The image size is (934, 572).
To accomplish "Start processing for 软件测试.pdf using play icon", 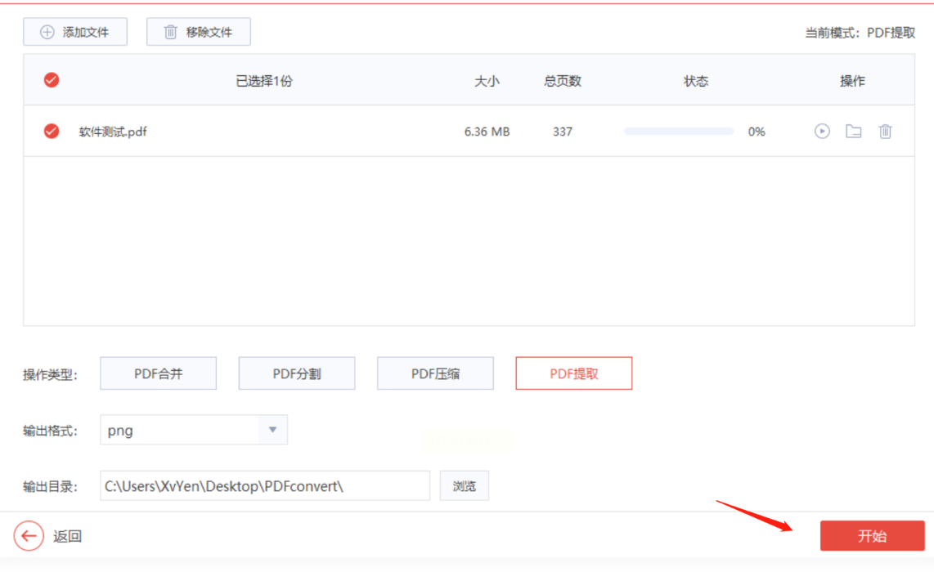I will [822, 131].
